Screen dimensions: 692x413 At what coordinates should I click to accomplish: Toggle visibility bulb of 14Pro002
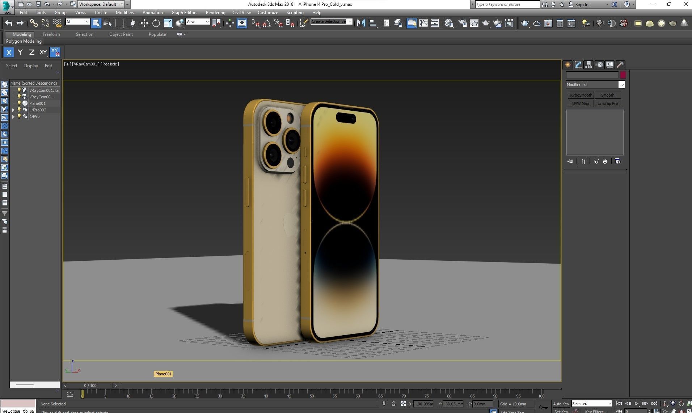click(x=19, y=110)
